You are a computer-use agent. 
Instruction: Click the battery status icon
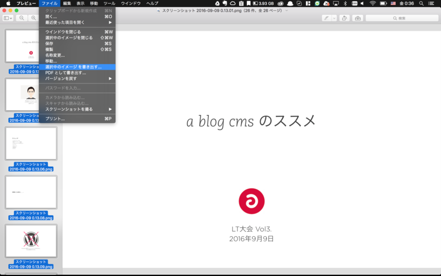383,3
